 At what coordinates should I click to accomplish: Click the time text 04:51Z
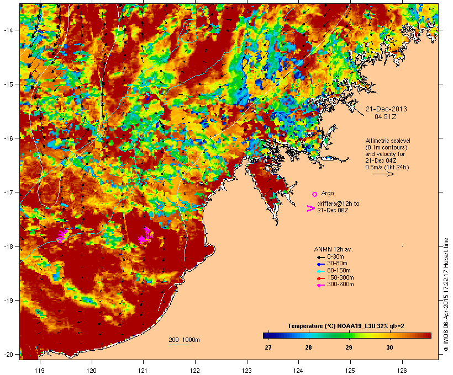(x=386, y=117)
